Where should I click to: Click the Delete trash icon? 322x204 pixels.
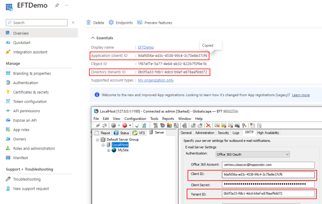(x=89, y=22)
